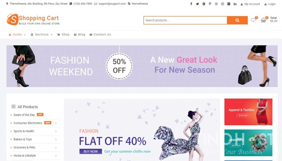The width and height of the screenshot is (282, 161).
Task: Open the shopping basket cart icon
Action: click(263, 20)
